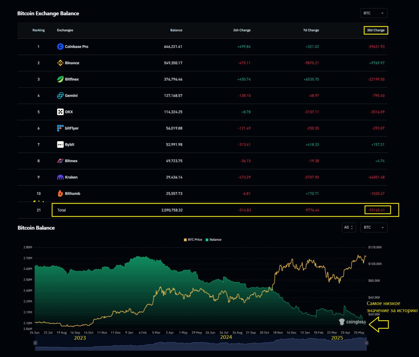Sort table by 30d Change column
419x357 pixels.
pyautogui.click(x=375, y=30)
